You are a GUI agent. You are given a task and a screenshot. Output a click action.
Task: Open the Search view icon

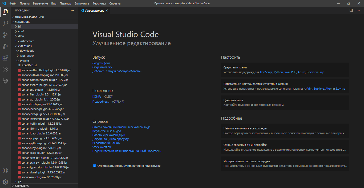point(5,23)
